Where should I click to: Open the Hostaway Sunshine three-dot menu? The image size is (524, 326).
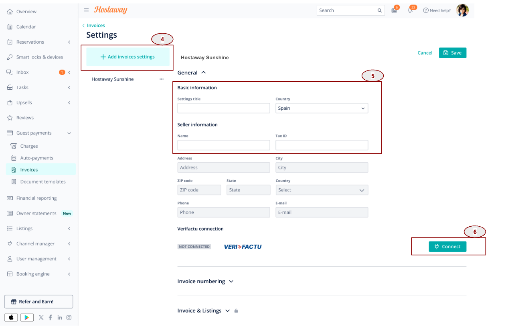(x=162, y=79)
